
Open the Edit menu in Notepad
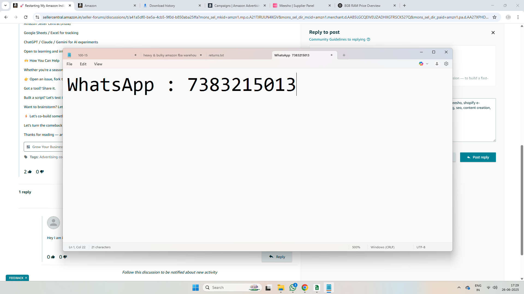(x=83, y=64)
